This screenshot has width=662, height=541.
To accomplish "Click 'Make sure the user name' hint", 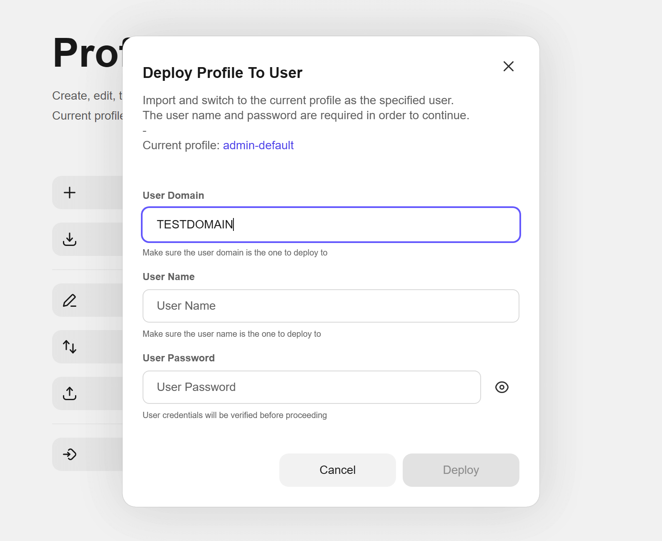I will (x=232, y=334).
